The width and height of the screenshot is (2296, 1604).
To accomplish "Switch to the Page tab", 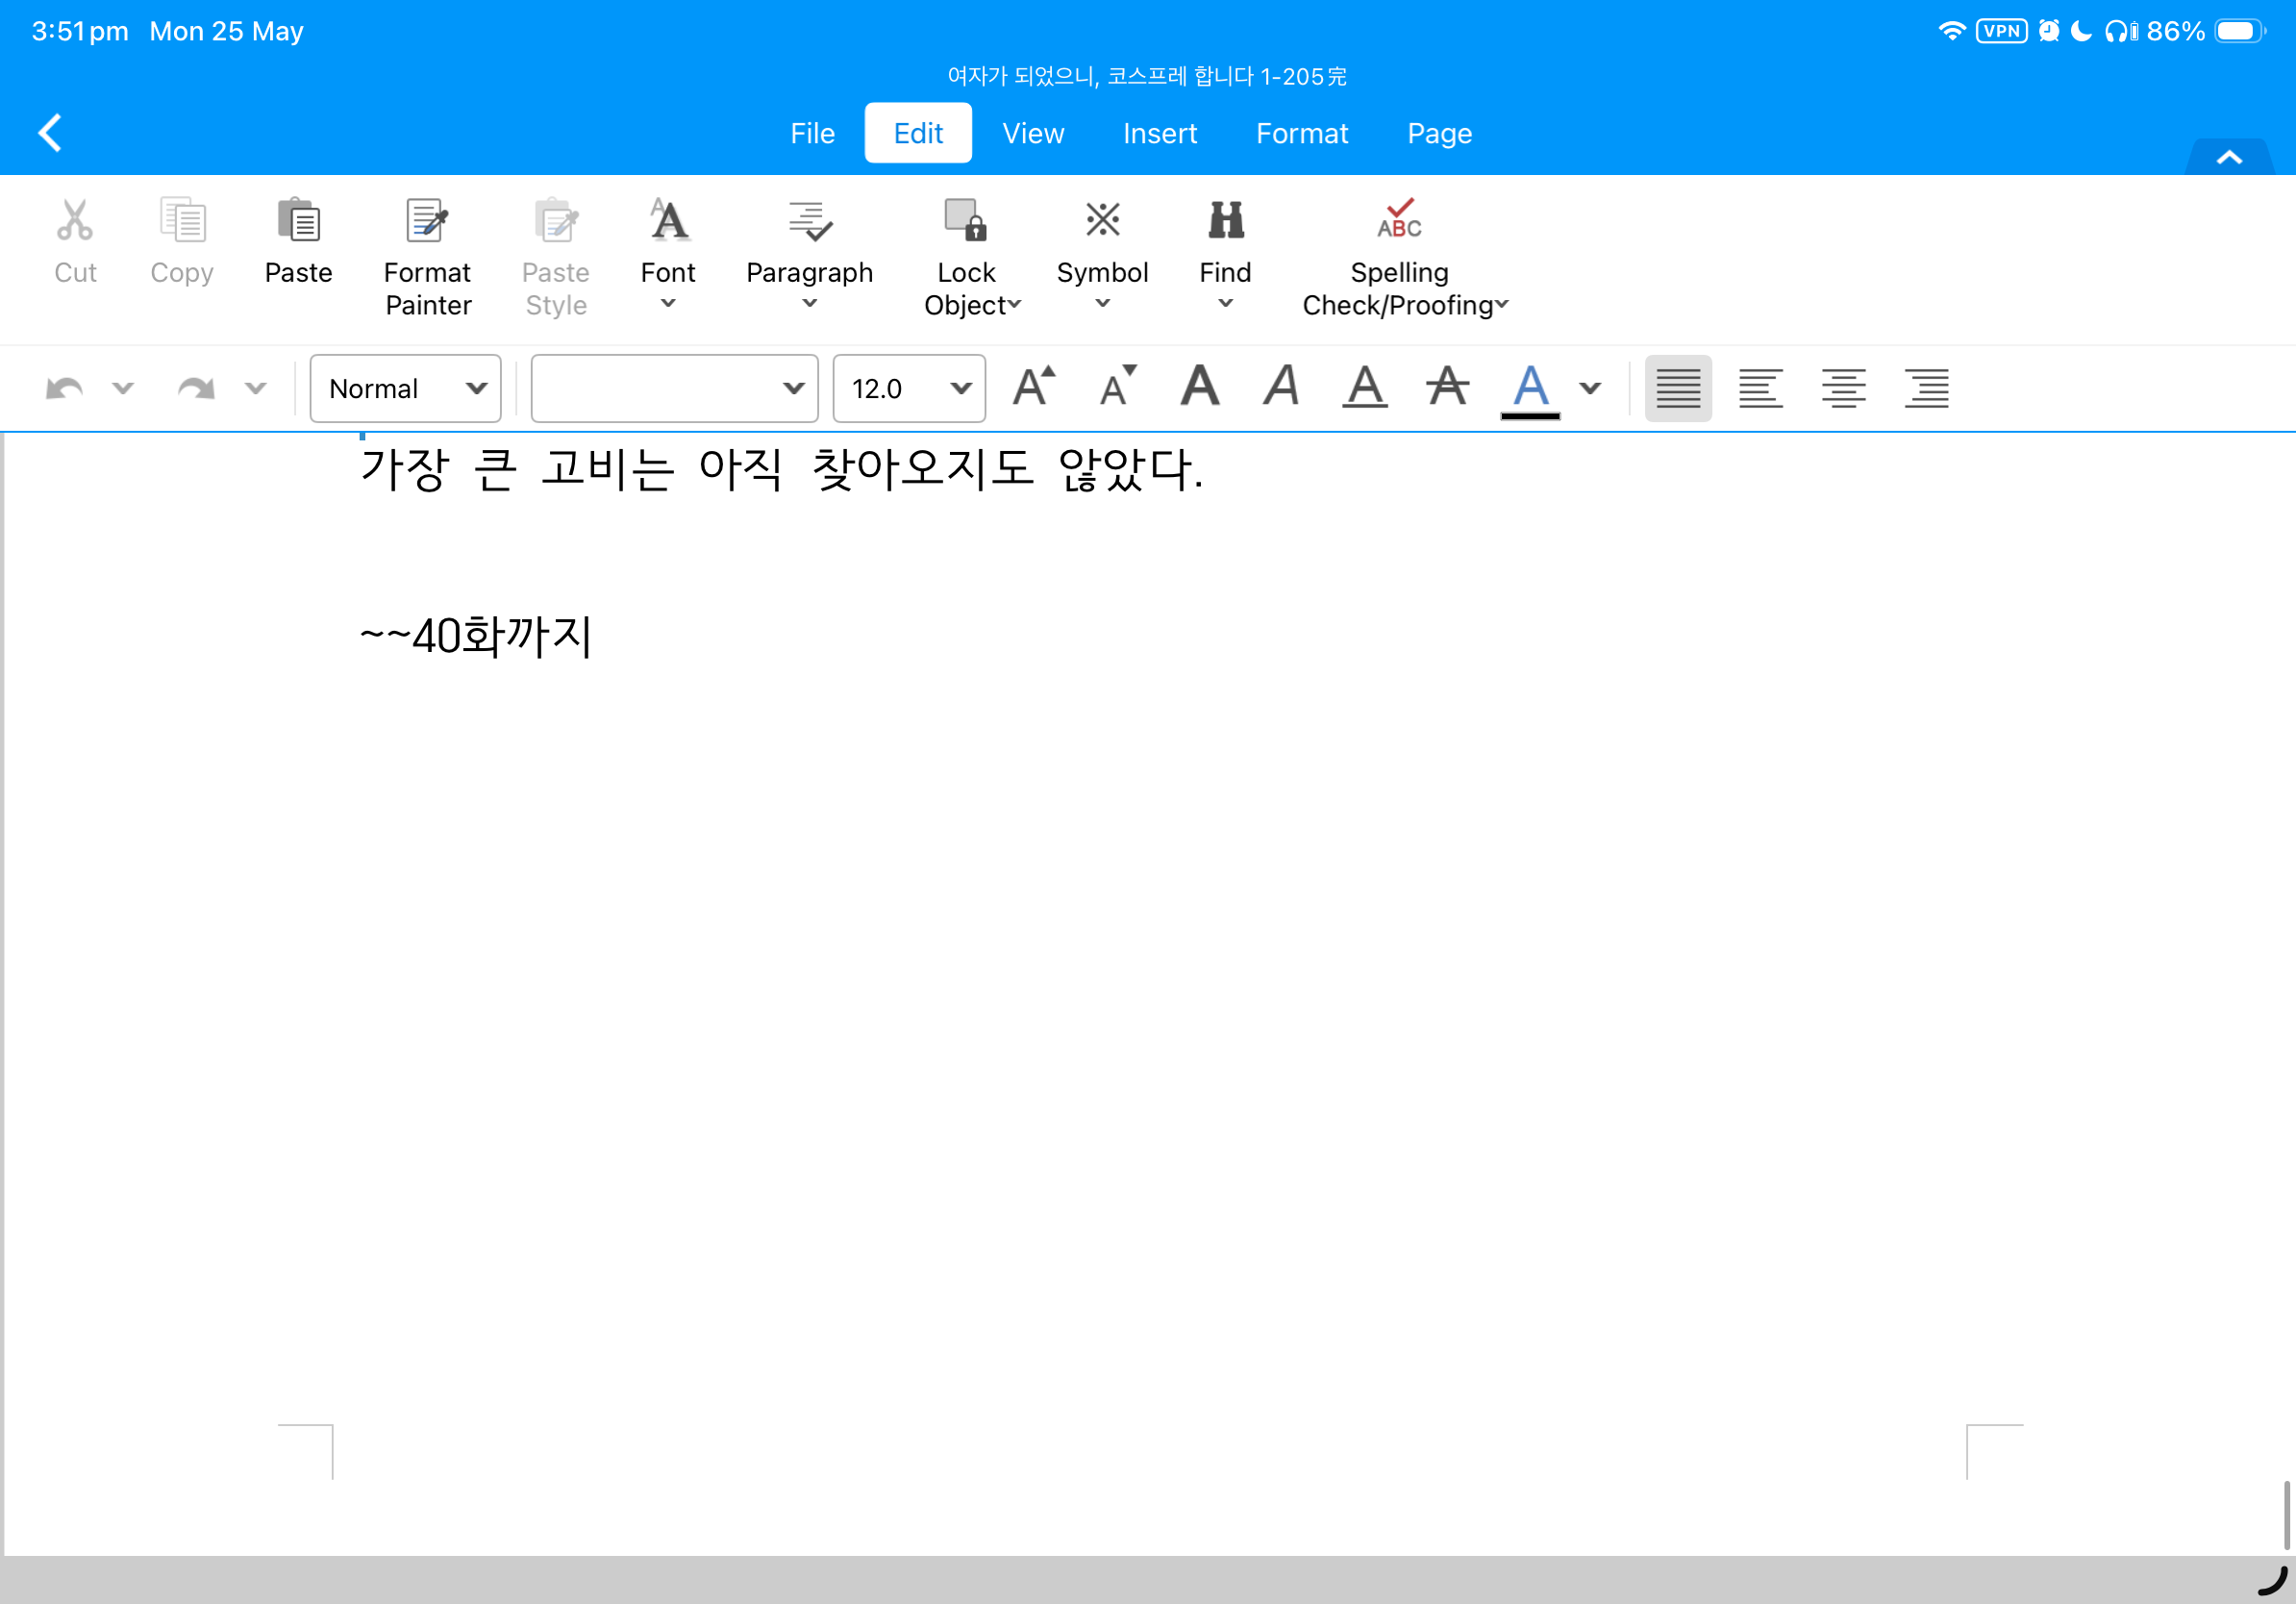I will (1439, 133).
